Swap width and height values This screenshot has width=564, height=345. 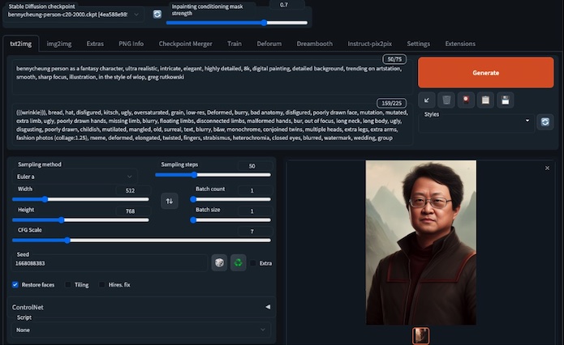(x=169, y=202)
